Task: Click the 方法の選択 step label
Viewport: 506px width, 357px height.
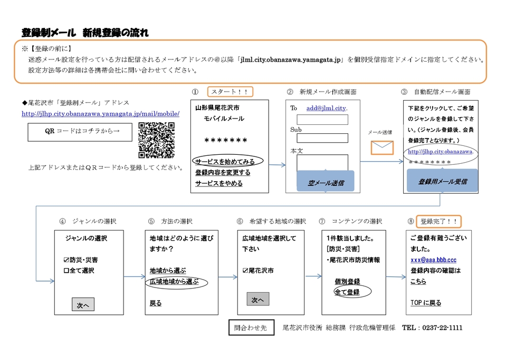Action: (177, 221)
